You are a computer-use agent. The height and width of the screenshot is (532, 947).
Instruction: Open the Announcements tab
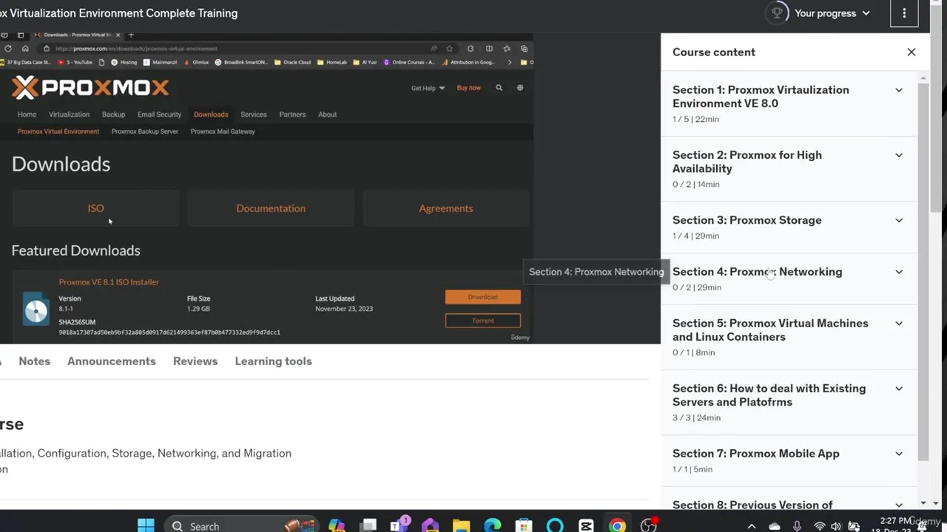[112, 361]
